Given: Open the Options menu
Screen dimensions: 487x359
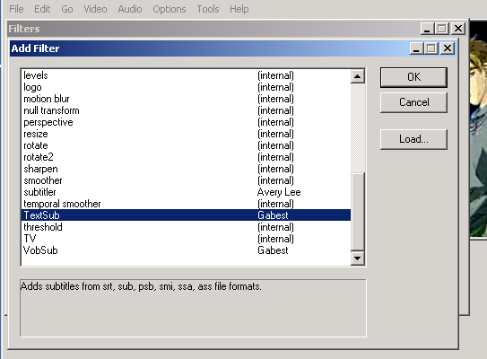Looking at the screenshot, I should [x=170, y=9].
